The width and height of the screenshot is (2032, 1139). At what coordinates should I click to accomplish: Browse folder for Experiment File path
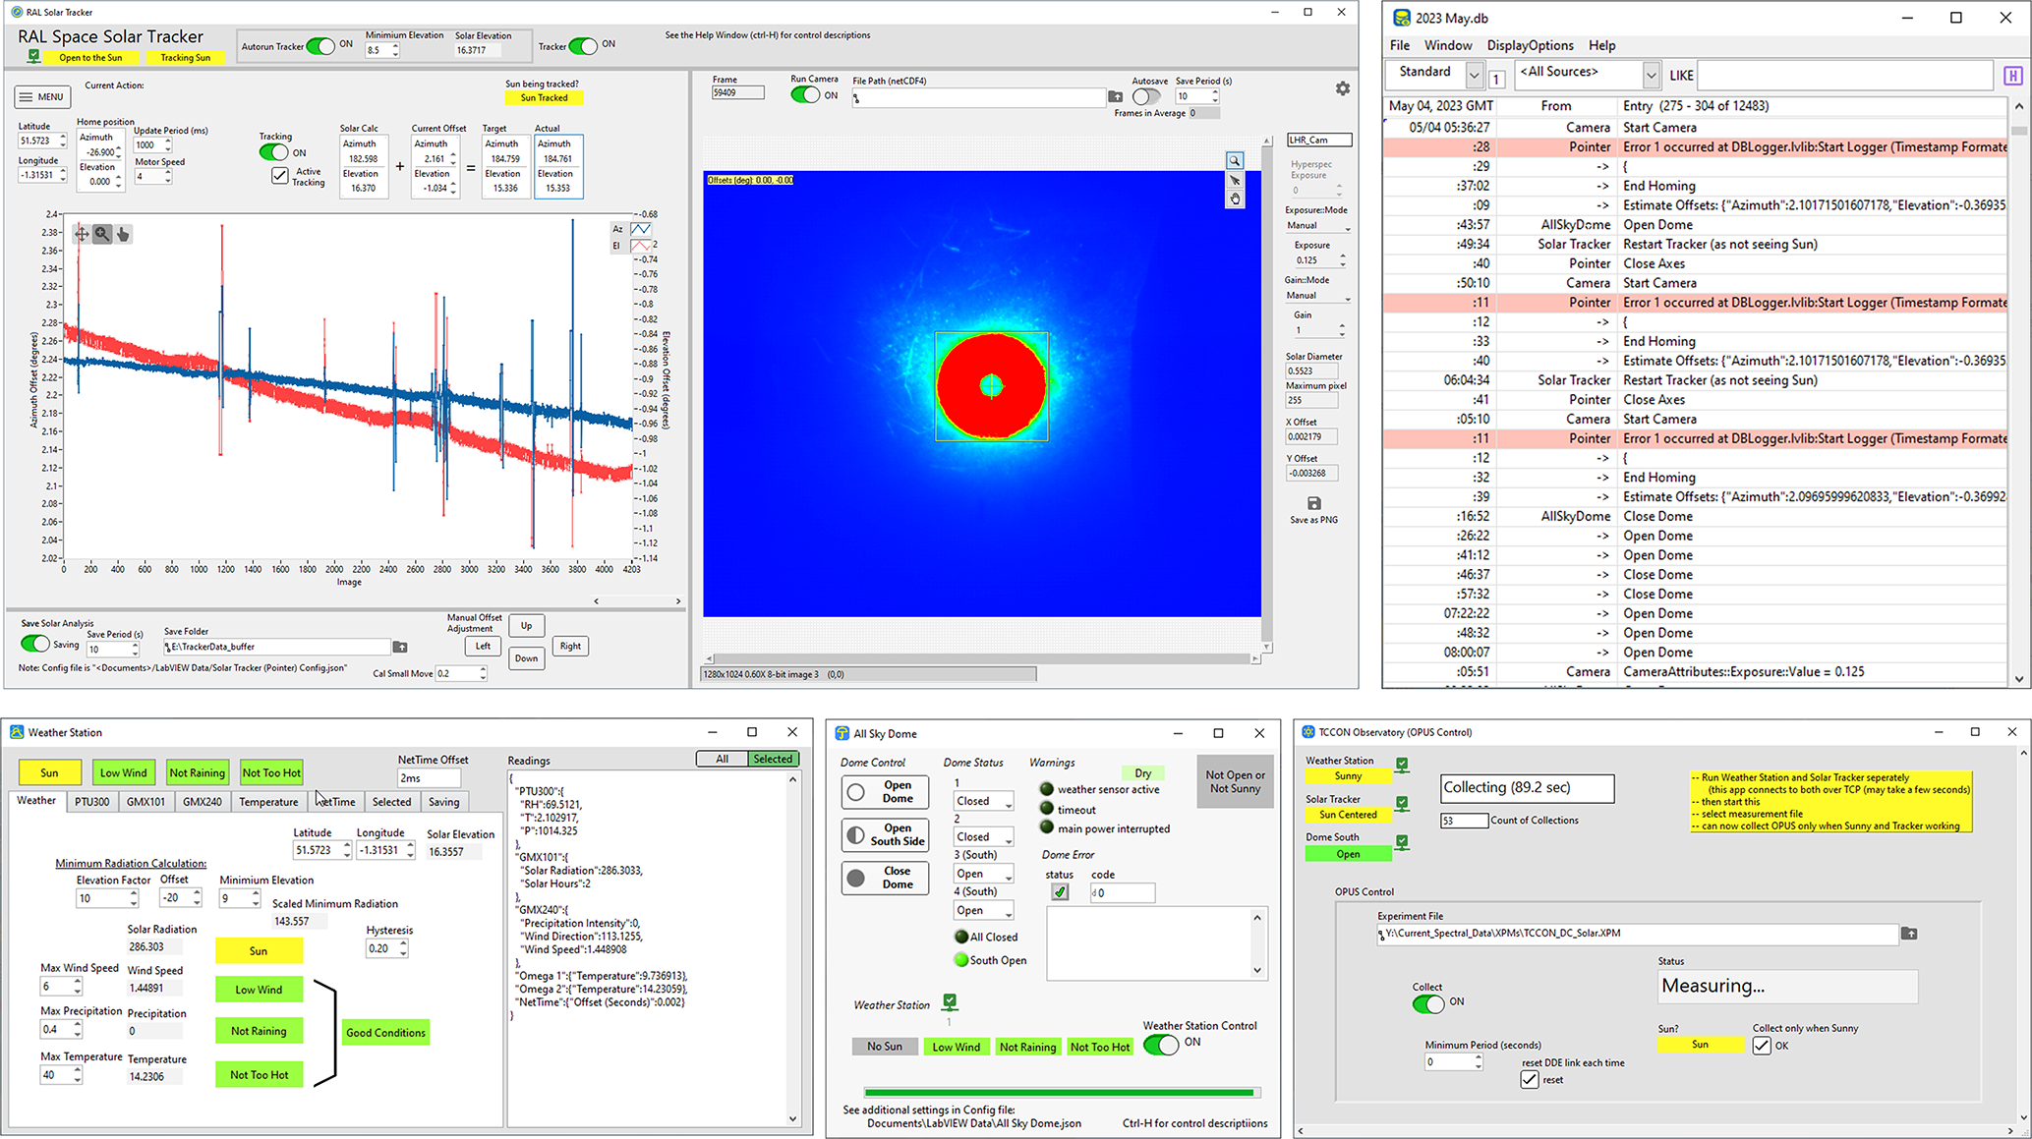pyautogui.click(x=1909, y=934)
